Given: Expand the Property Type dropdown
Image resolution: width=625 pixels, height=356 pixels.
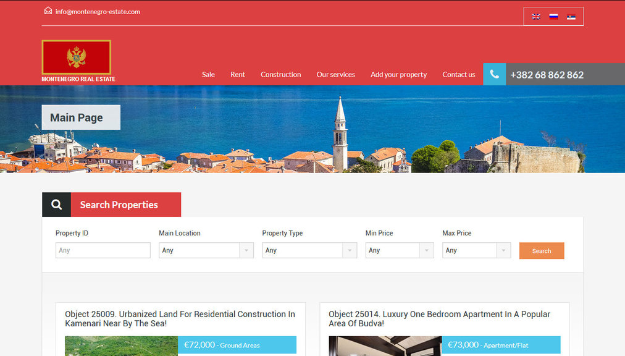Looking at the screenshot, I should point(309,250).
